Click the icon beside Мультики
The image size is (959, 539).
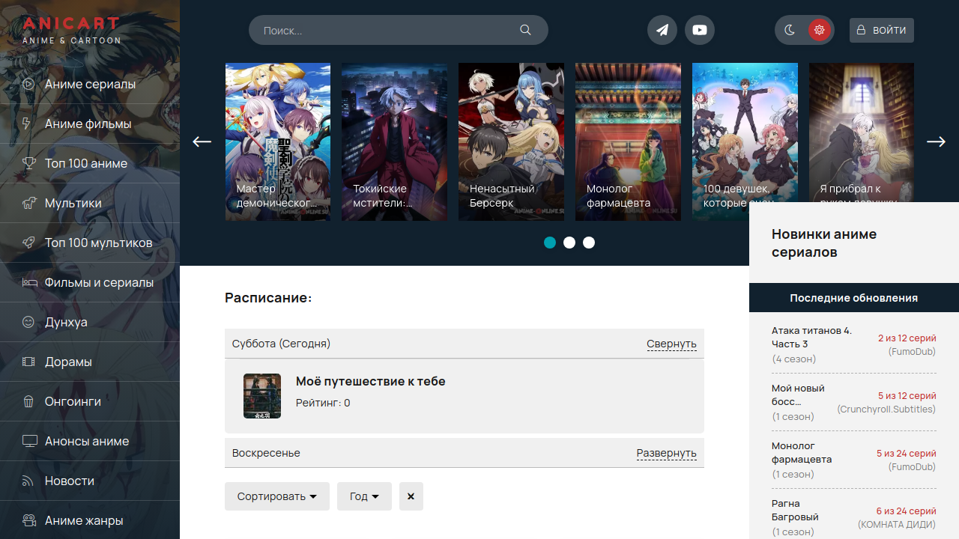click(28, 203)
